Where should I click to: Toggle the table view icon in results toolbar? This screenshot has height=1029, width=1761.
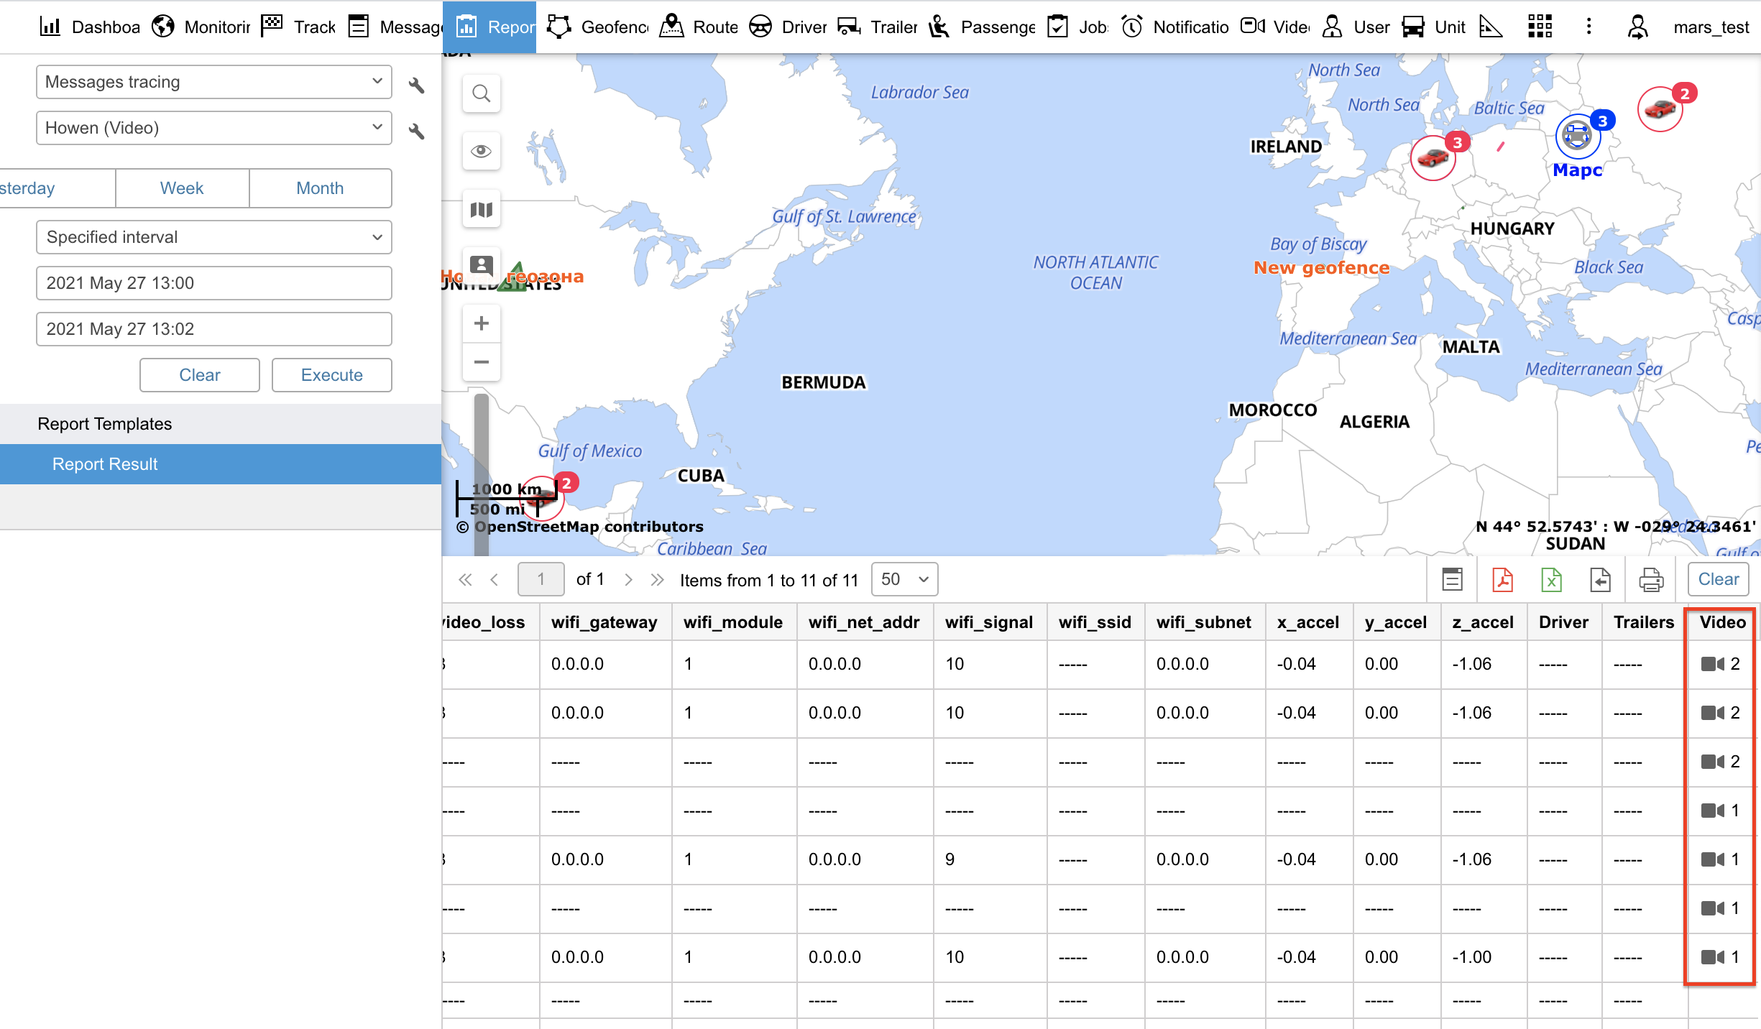(1452, 579)
